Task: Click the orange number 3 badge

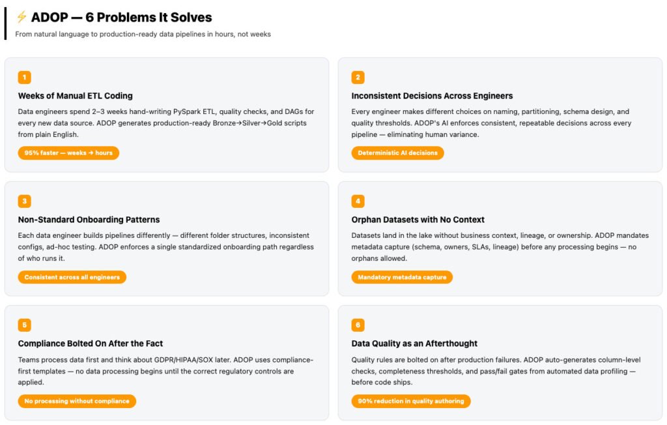Action: point(24,201)
